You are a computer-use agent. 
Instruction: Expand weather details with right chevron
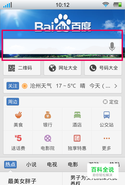click(116, 86)
